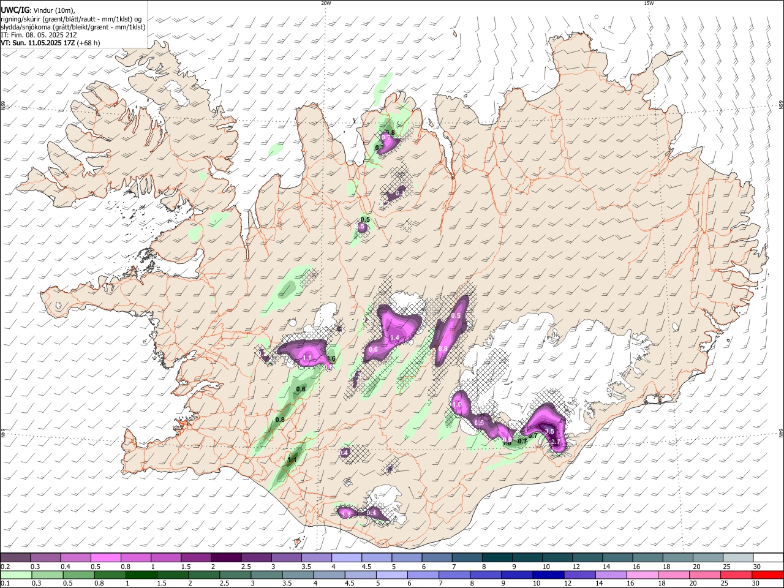Click the UWC/IG title text
This screenshot has width=784, height=588.
[x=15, y=10]
